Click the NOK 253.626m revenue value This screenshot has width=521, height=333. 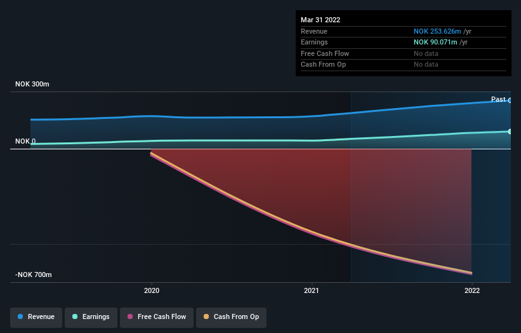click(437, 31)
